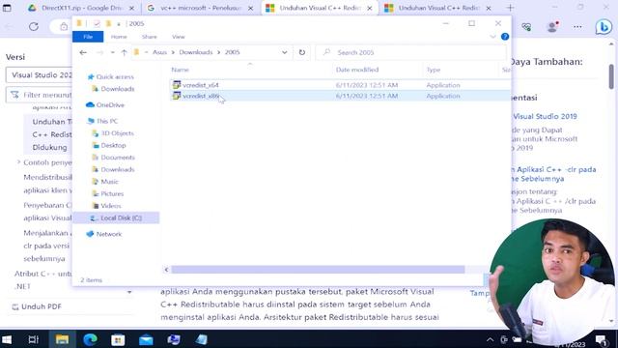Sort files by Type column
The image size is (618, 348).
tap(434, 70)
